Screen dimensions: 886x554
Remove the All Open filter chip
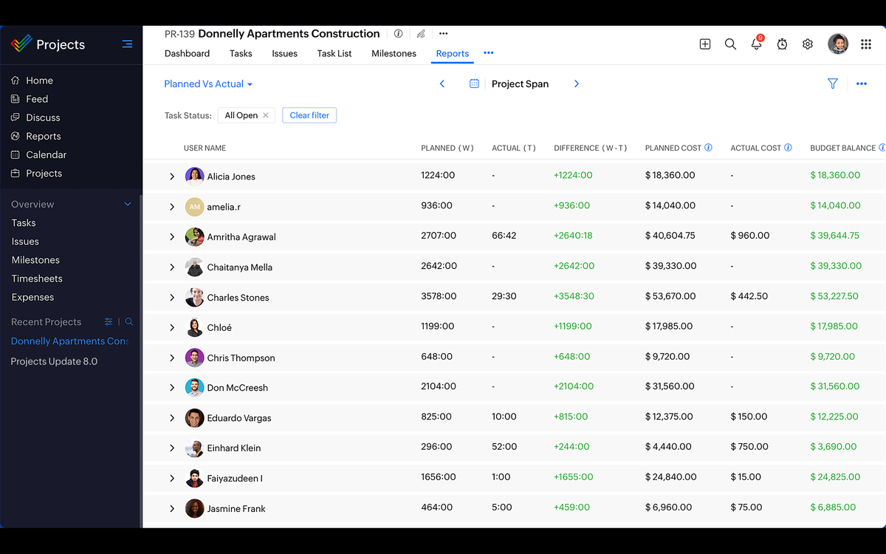pos(266,115)
